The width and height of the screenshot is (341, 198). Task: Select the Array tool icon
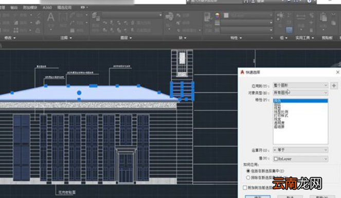pyautogui.click(x=15, y=30)
